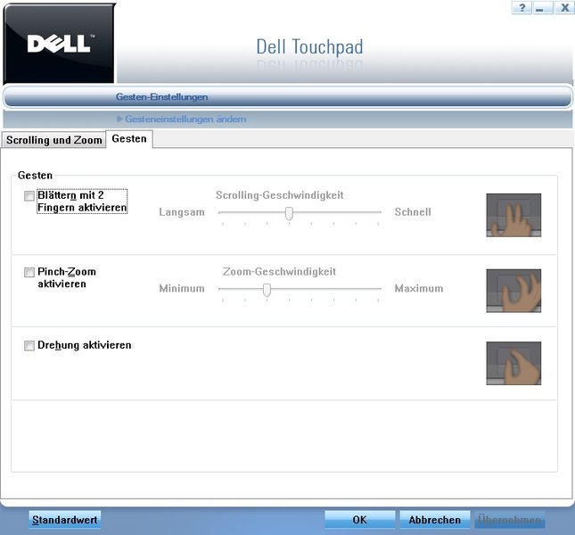The height and width of the screenshot is (535, 575).
Task: Click the Dell logo image
Action: (x=59, y=44)
